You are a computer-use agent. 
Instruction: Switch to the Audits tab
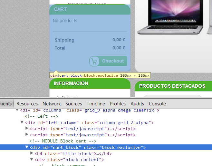click(x=137, y=104)
